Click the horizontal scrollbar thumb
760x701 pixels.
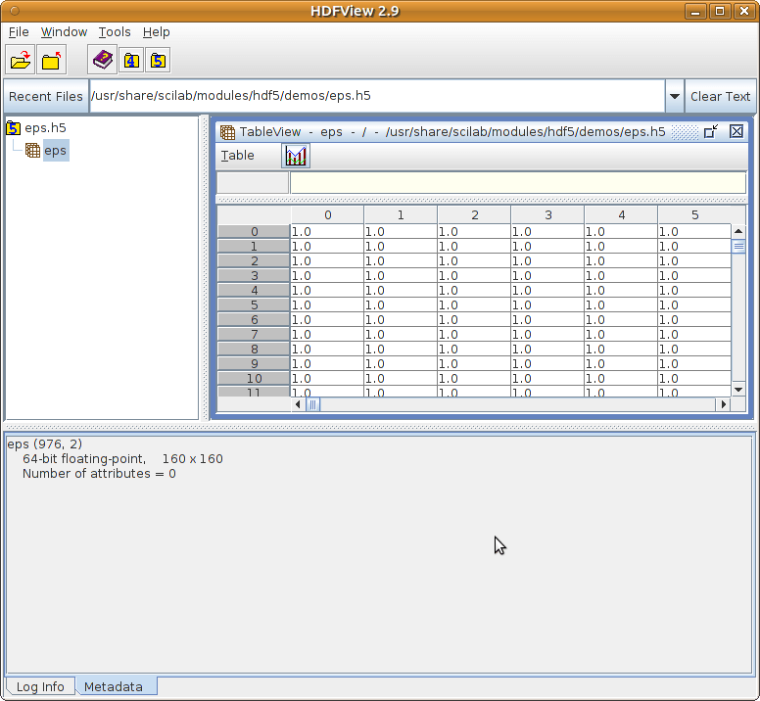pos(312,404)
